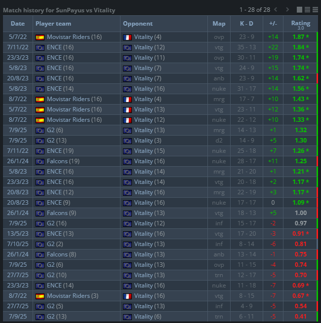The height and width of the screenshot is (323, 321).
Task: Open Falcons (19) team link
Action: pyautogui.click(x=63, y=161)
